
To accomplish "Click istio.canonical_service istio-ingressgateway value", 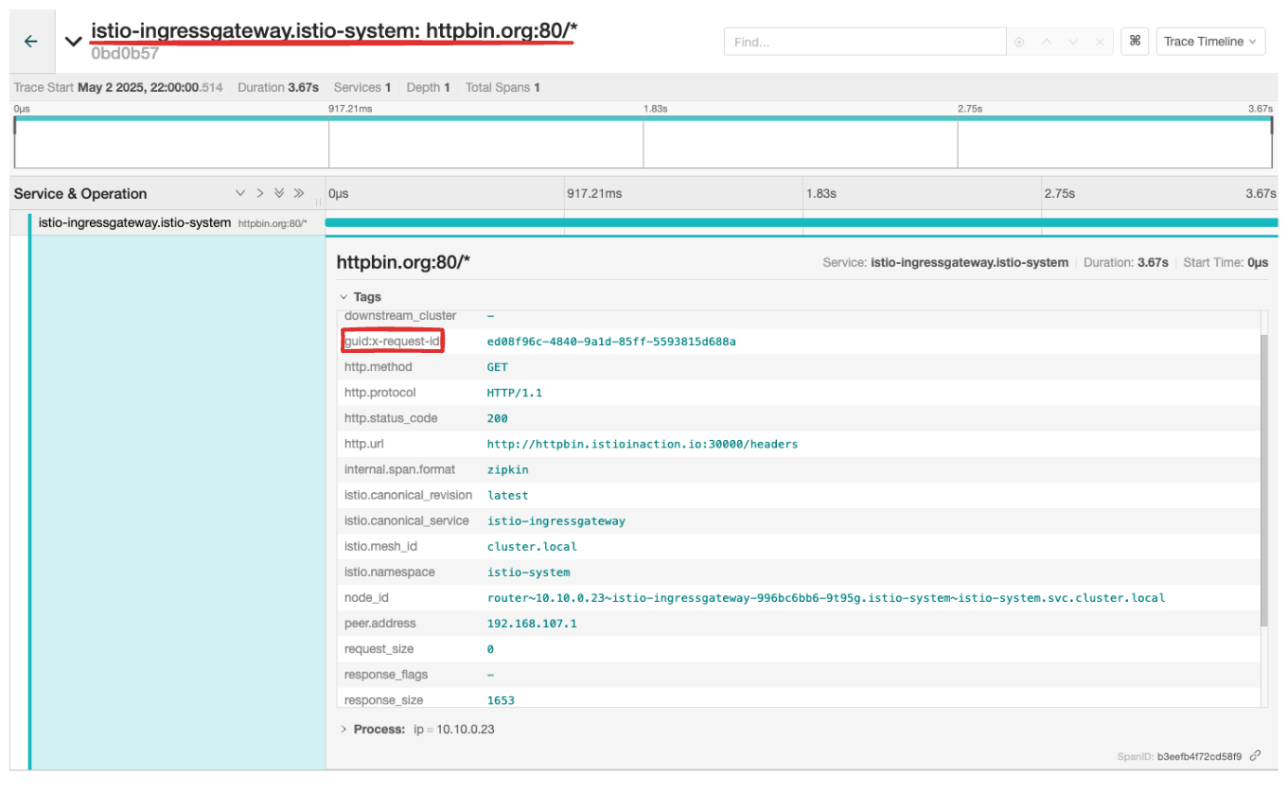I will coord(555,520).
